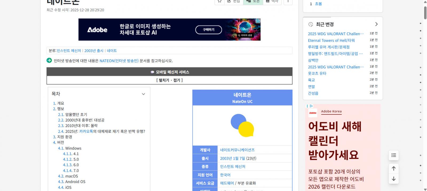Click the green redirect arrow icon
Screen dimensions: 427x191
[x=49, y=61]
